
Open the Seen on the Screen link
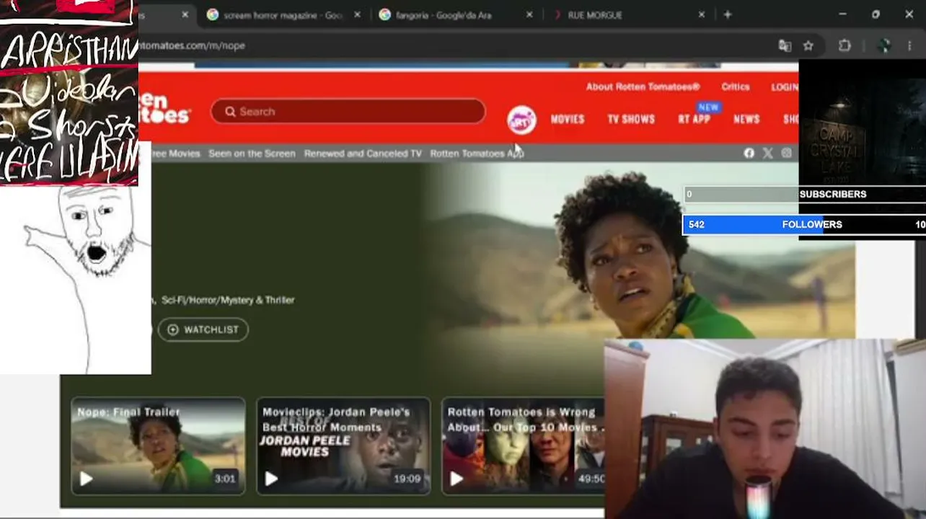(252, 154)
